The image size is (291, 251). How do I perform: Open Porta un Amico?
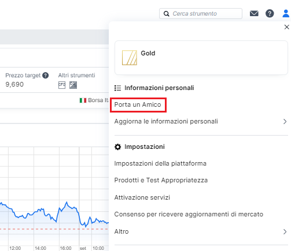pos(138,104)
